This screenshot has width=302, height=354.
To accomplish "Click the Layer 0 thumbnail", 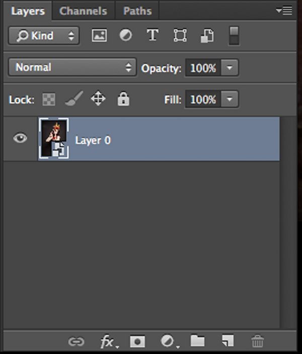I will point(53,138).
